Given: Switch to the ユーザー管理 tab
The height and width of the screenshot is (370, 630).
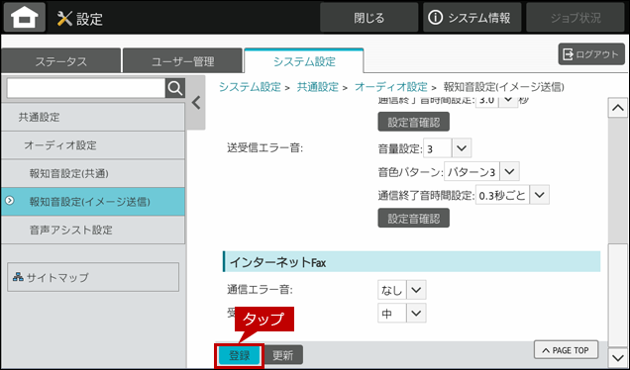Looking at the screenshot, I should [182, 61].
